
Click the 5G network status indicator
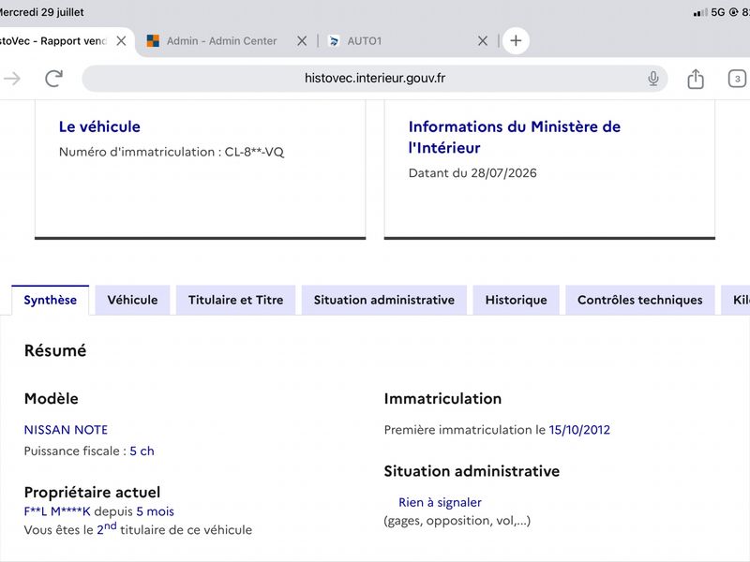718,12
